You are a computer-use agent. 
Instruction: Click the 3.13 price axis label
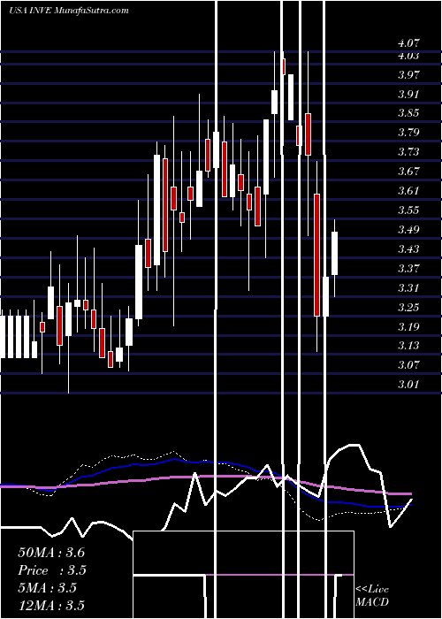coord(408,346)
